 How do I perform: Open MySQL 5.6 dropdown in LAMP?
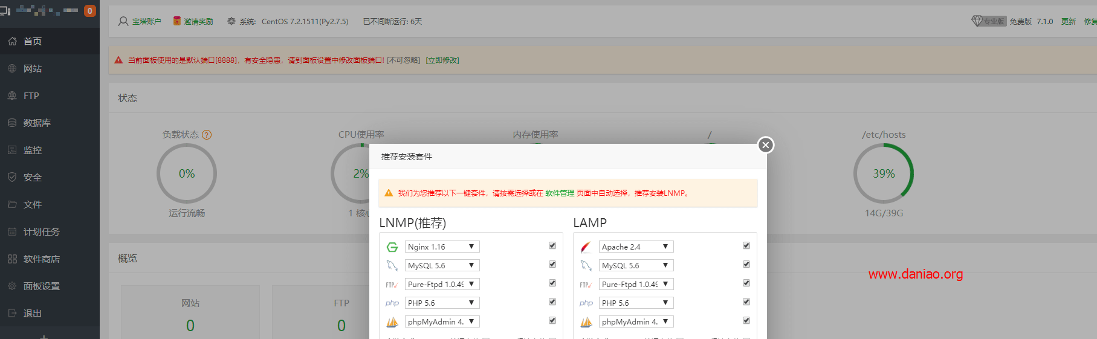[x=636, y=265]
